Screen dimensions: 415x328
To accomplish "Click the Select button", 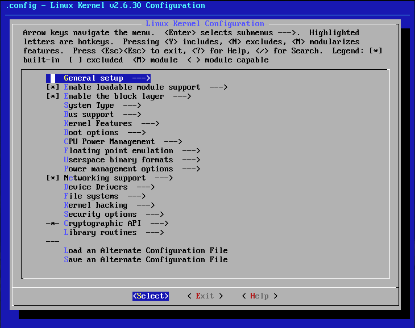I will pyautogui.click(x=151, y=296).
